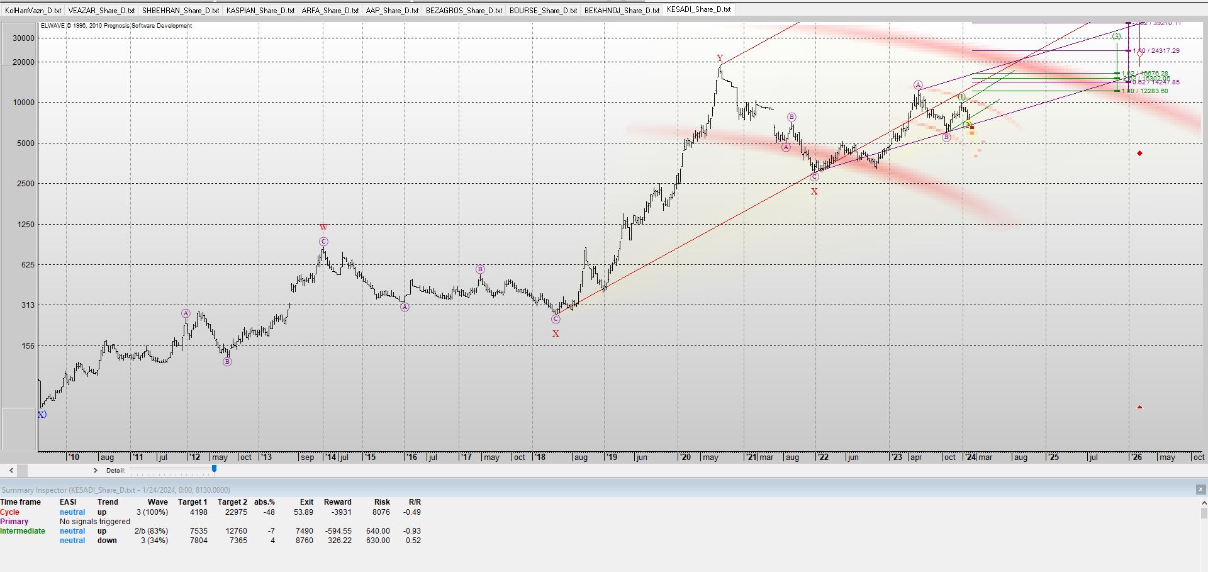Click the 20000 price axis label
The height and width of the screenshot is (572, 1208).
pos(24,62)
